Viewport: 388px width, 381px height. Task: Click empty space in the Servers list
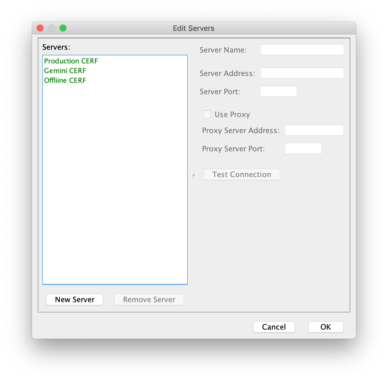[114, 186]
